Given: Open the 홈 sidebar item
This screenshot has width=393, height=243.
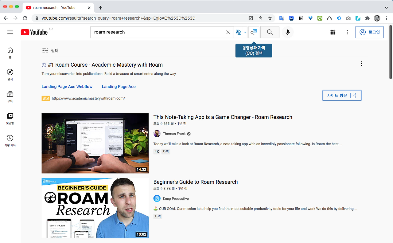Looking at the screenshot, I should (10, 53).
